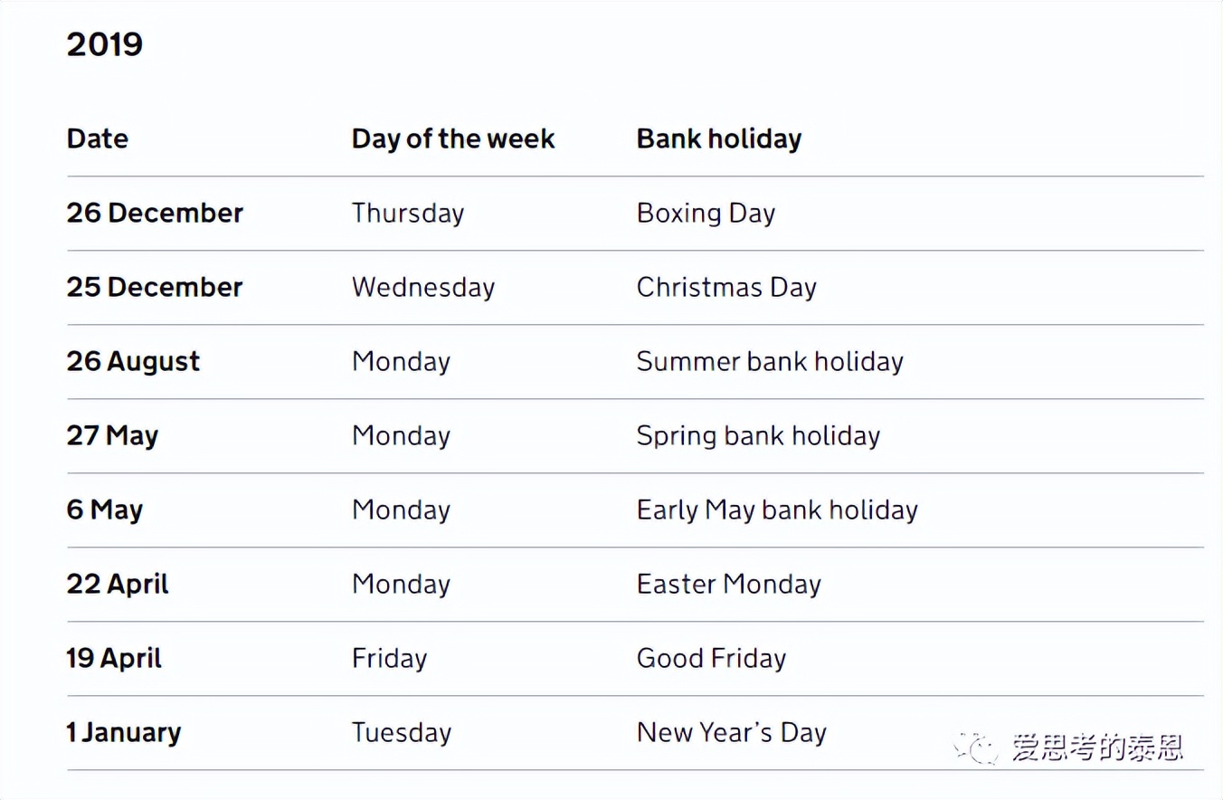Select the 1 January date cell

coord(123,732)
